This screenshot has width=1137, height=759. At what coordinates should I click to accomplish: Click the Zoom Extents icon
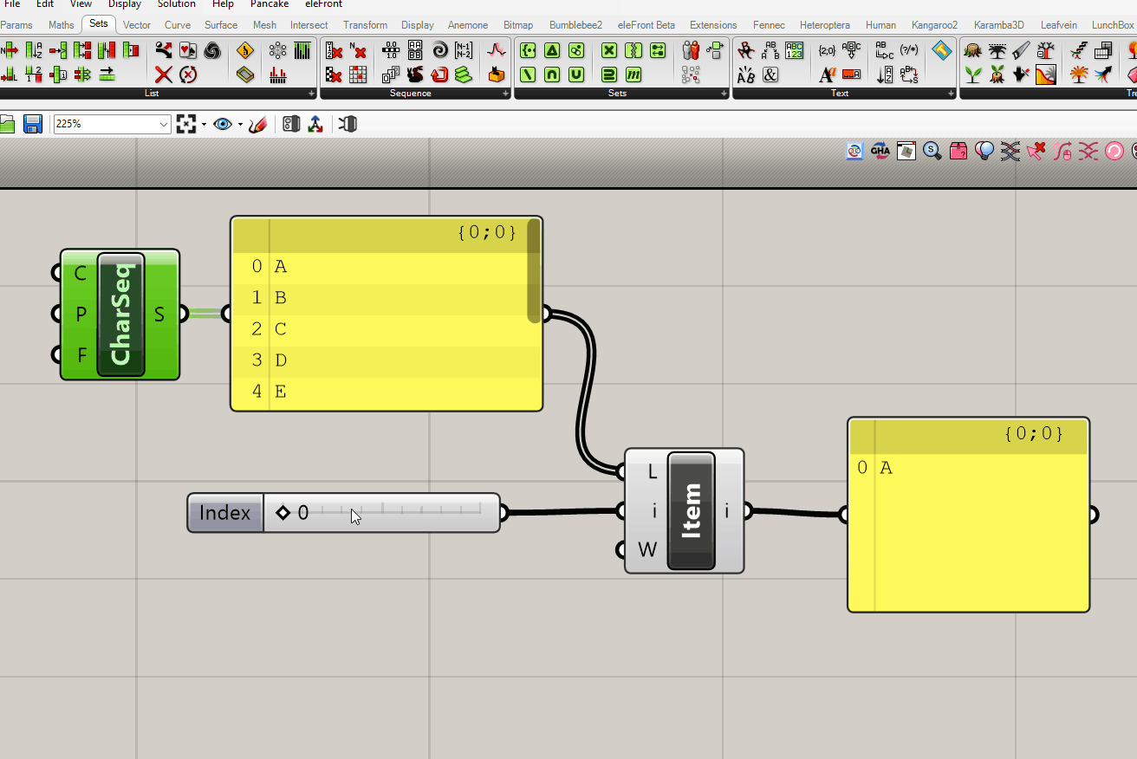click(x=186, y=124)
